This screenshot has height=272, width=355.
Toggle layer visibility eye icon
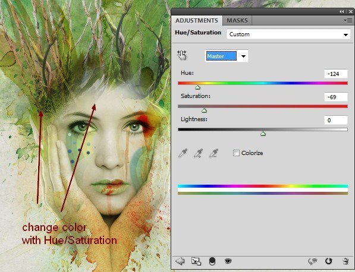pyautogui.click(x=228, y=261)
